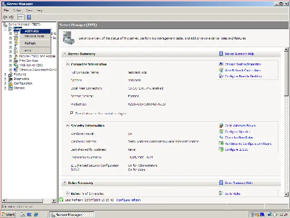Expand the Web Server (IIS) tree node
The image size is (290, 218).
coord(10,65)
